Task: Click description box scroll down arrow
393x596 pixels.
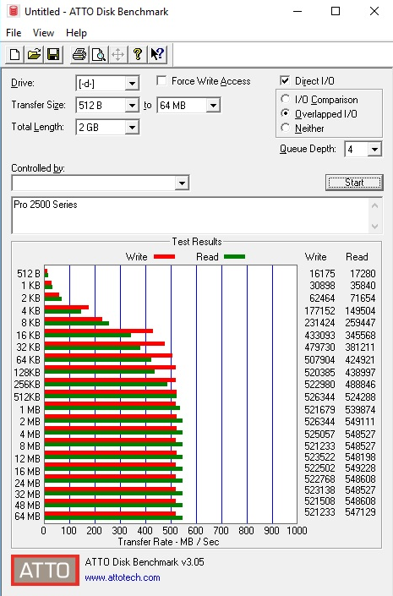Action: tap(374, 227)
